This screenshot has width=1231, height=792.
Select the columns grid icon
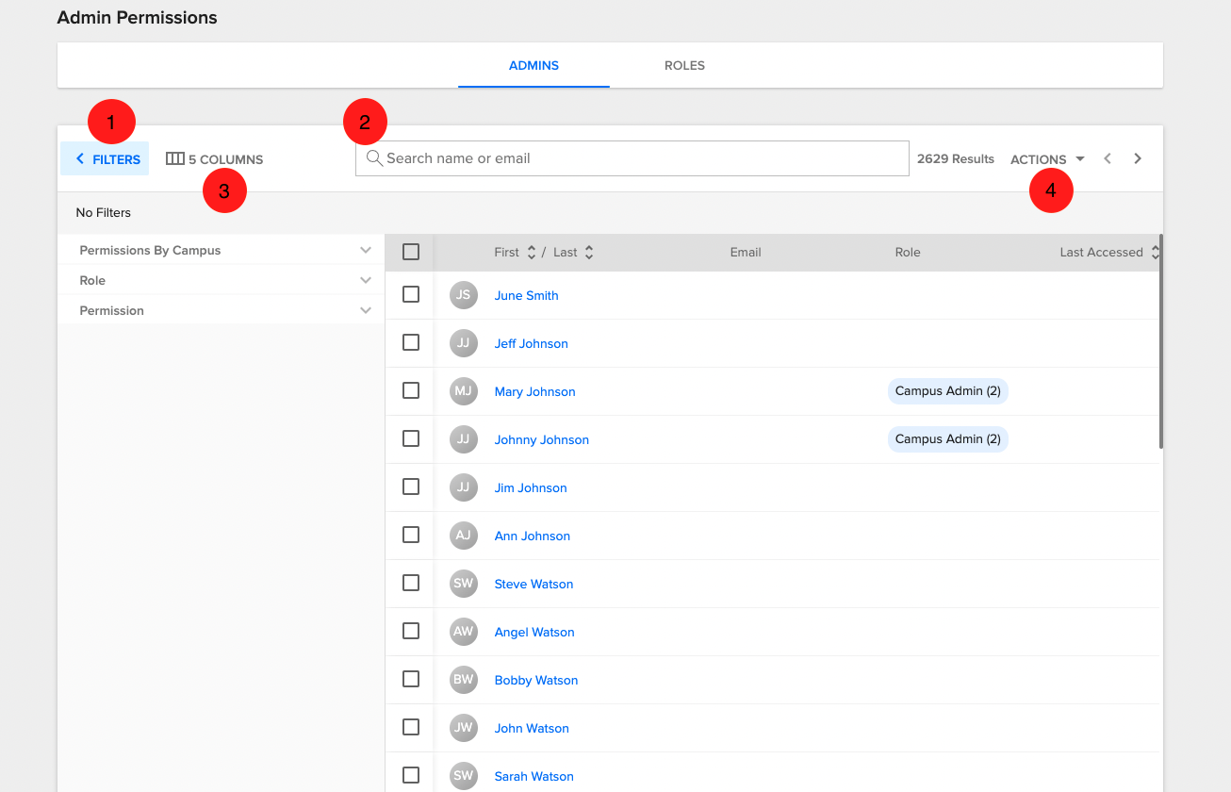pyautogui.click(x=175, y=158)
